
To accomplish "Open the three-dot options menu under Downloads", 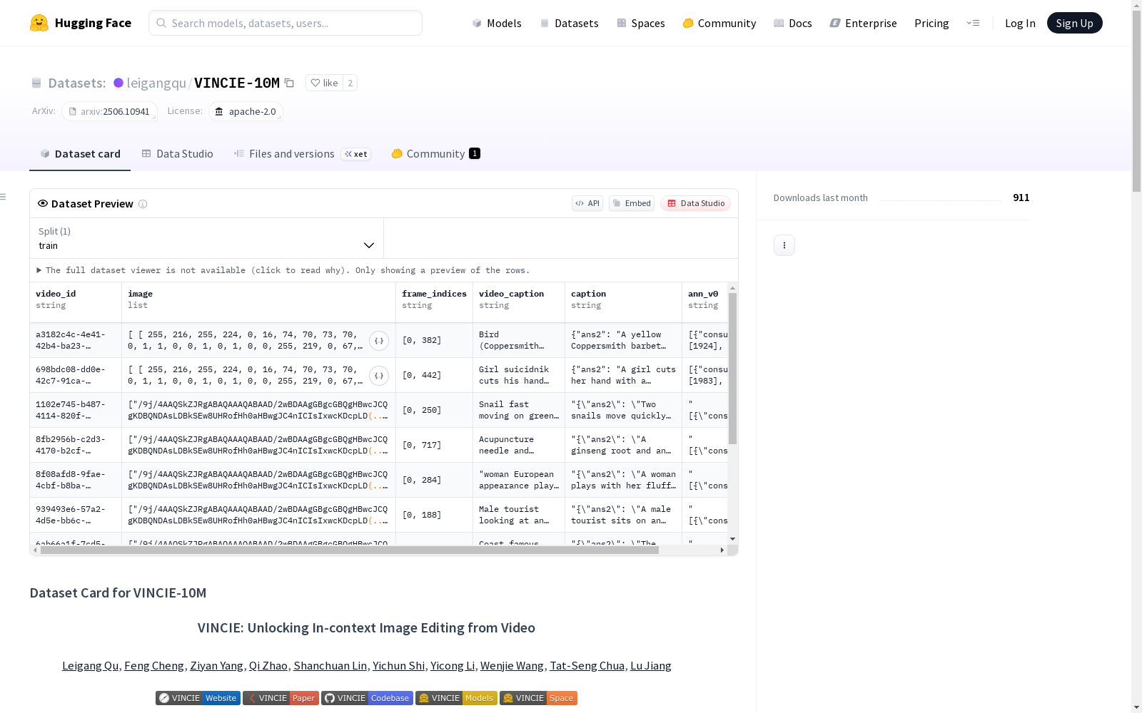I will point(784,245).
